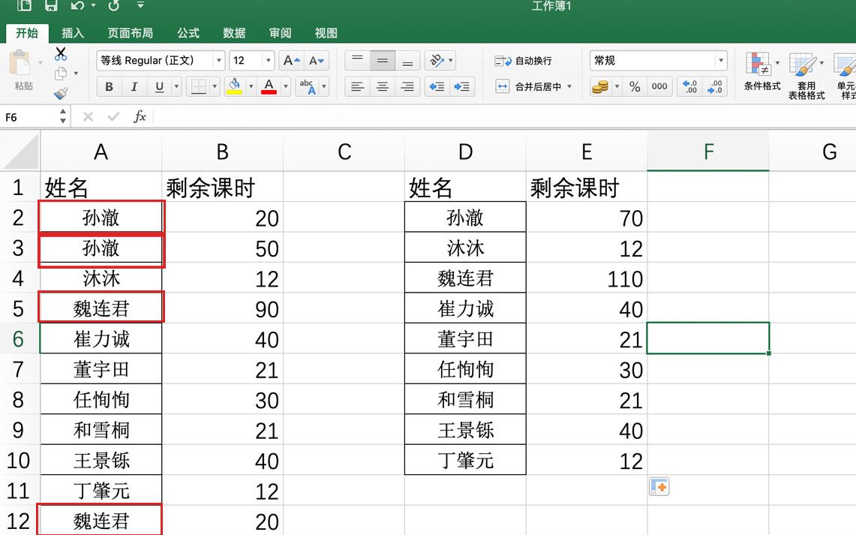
Task: Toggle bold formatting
Action: click(109, 87)
